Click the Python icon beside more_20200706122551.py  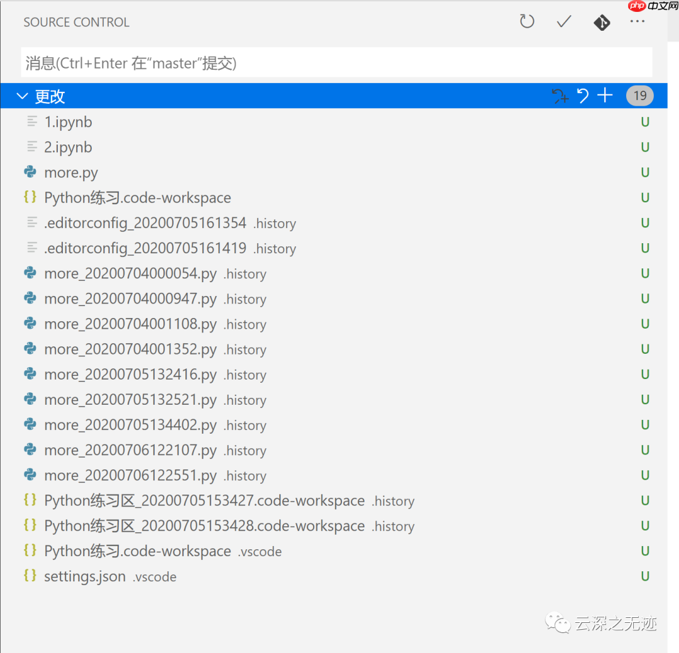(x=29, y=475)
